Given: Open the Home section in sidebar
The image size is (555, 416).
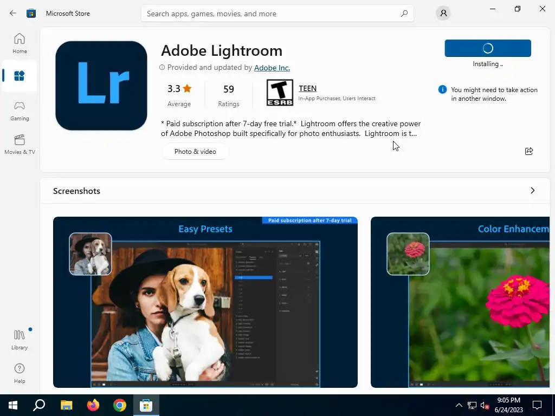Looking at the screenshot, I should tap(20, 43).
